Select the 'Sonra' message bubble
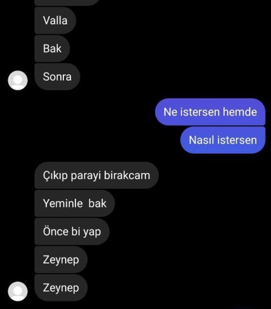271x309 pixels. click(57, 76)
